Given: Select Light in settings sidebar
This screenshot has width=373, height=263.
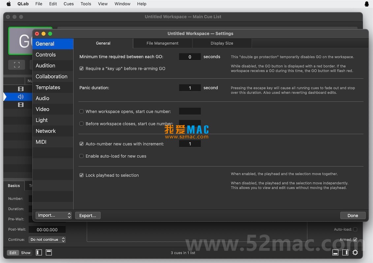Looking at the screenshot, I should click(53, 120).
